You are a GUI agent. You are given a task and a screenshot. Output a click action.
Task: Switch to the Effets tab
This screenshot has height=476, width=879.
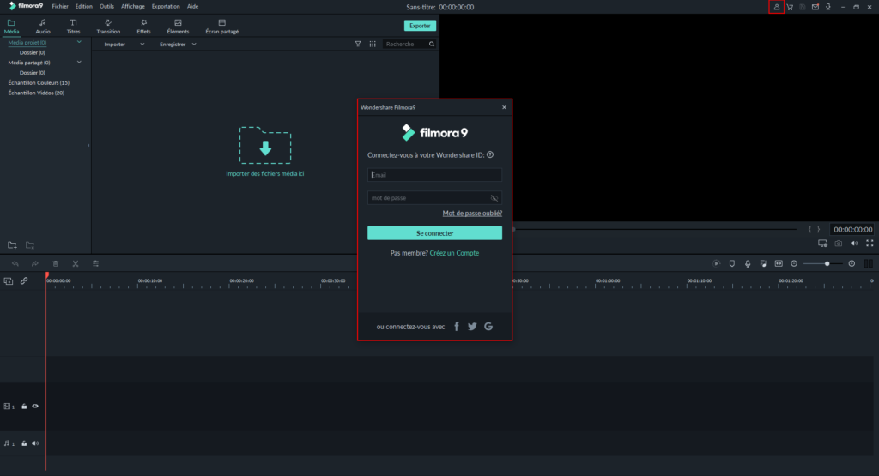(143, 27)
